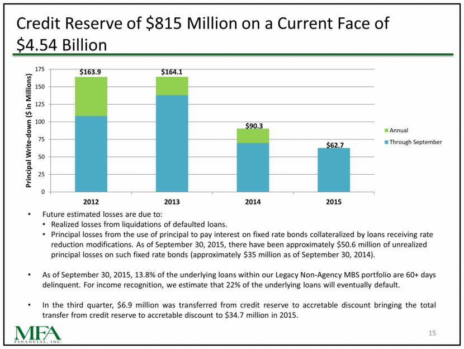Select the 2012 green Annual bar segment

click(x=91, y=96)
